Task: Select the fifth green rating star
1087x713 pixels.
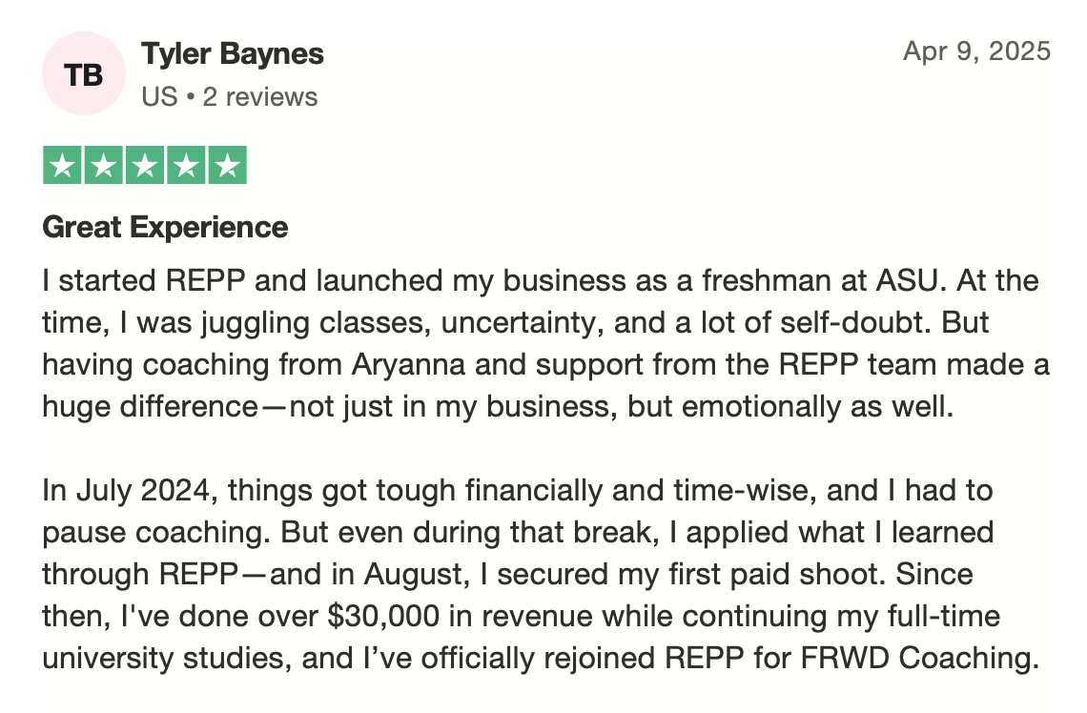Action: pyautogui.click(x=227, y=165)
